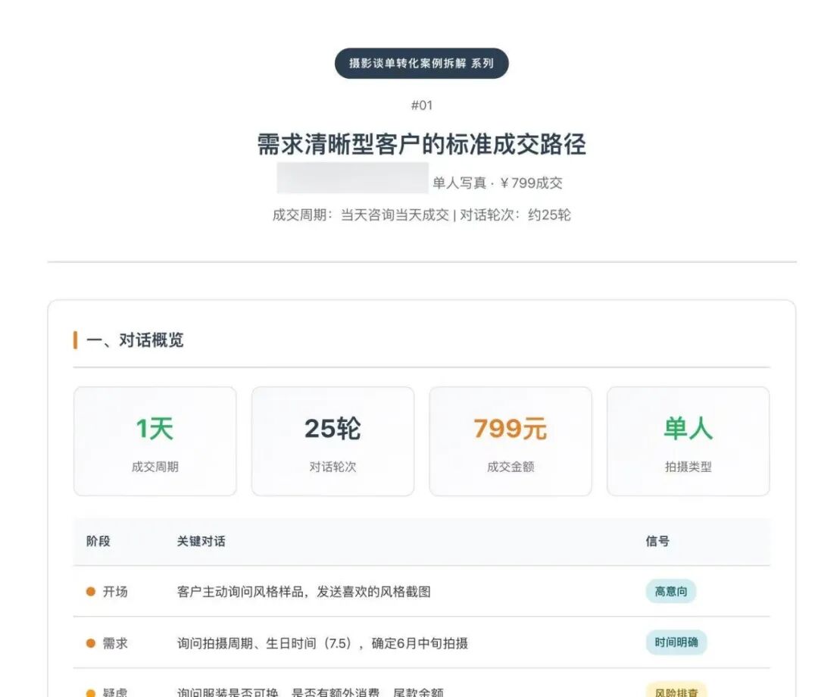
Task: Open the 1天 成交周期 stat card
Action: click(155, 442)
